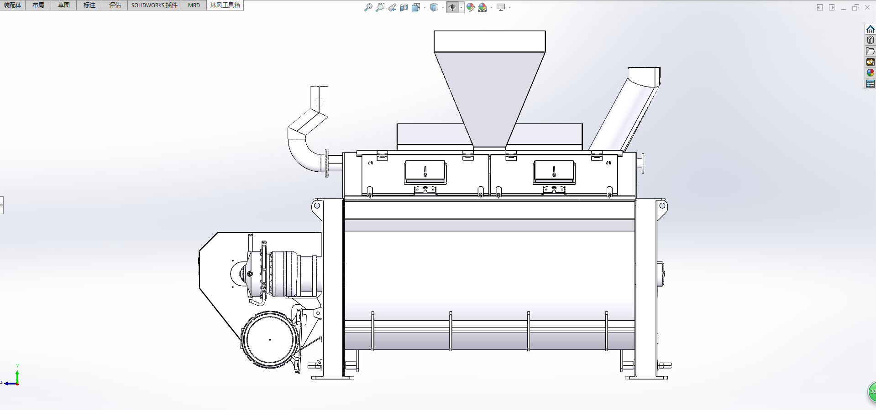This screenshot has width=876, height=410.
Task: Expand the Apply Scene dropdown arrow
Action: coord(491,7)
